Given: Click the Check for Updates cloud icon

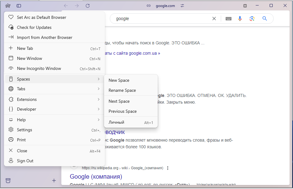Looking at the screenshot, I should 11,27.
